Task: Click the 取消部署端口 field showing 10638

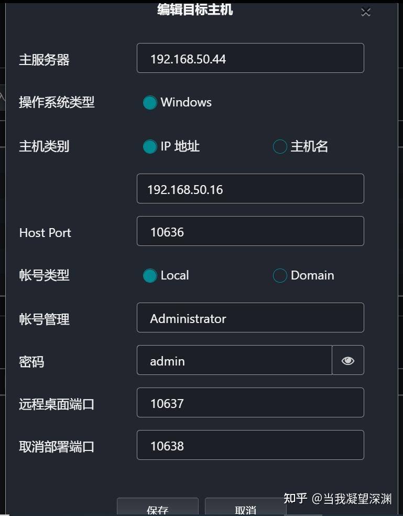Action: (x=250, y=445)
